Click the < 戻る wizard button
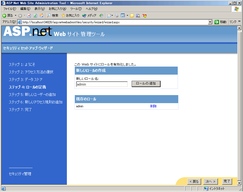Screen dimensions: 243x192 pyautogui.click(x=194, y=181)
